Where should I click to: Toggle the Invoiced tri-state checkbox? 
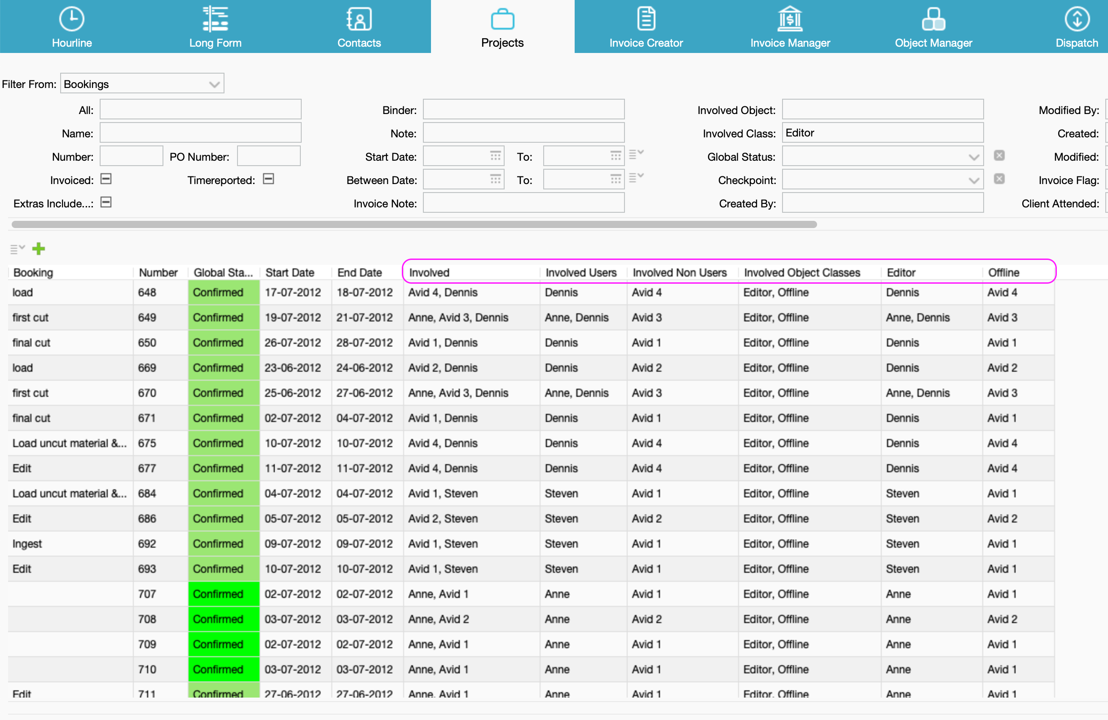[106, 179]
